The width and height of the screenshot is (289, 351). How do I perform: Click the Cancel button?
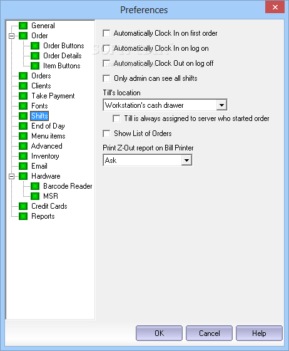pos(209,333)
